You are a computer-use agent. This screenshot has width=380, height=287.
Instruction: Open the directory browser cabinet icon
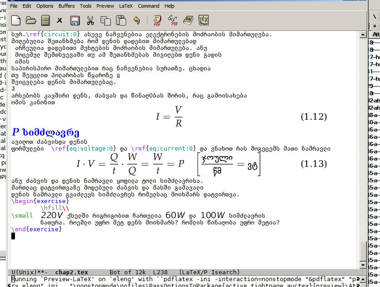(45, 20)
